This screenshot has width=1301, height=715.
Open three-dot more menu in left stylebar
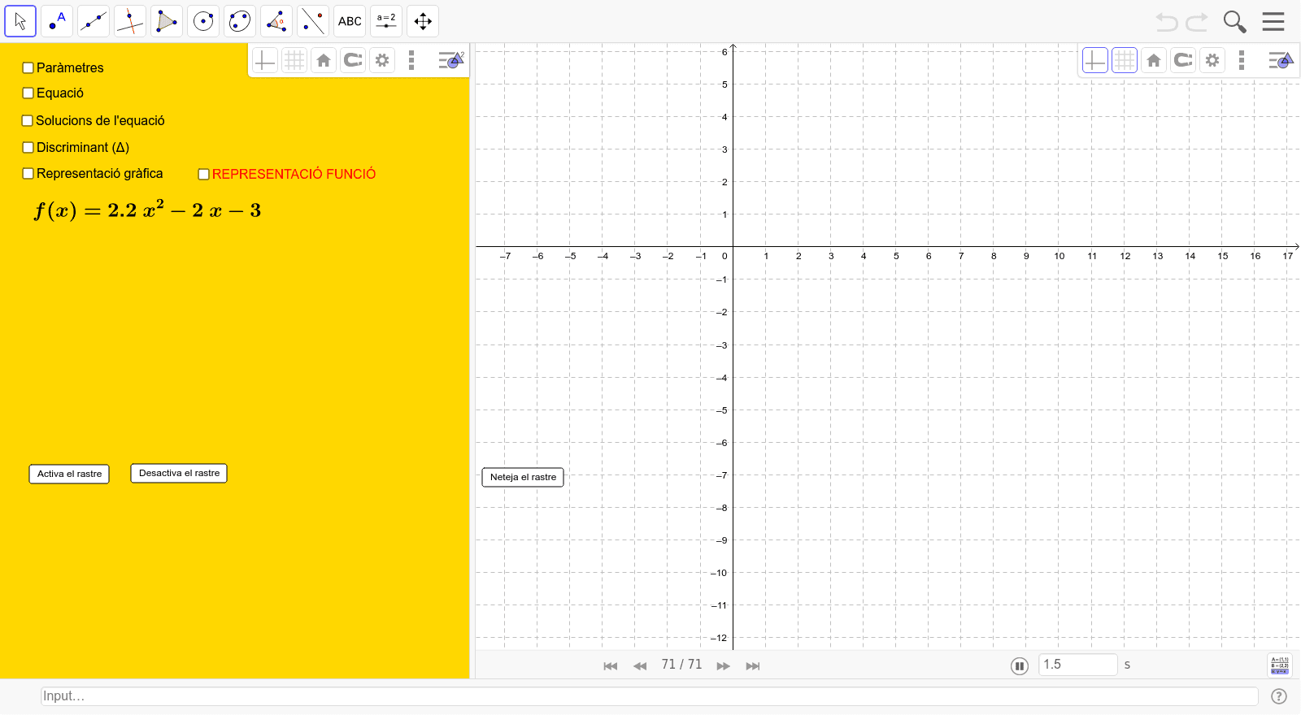point(411,60)
